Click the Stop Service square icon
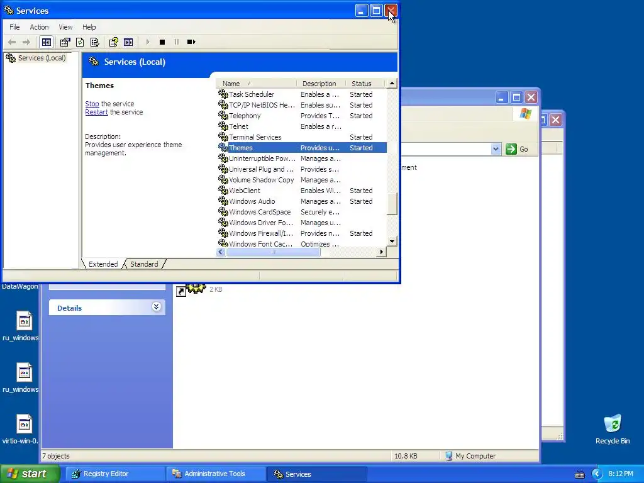Screen dimensions: 644x483 pos(162,42)
